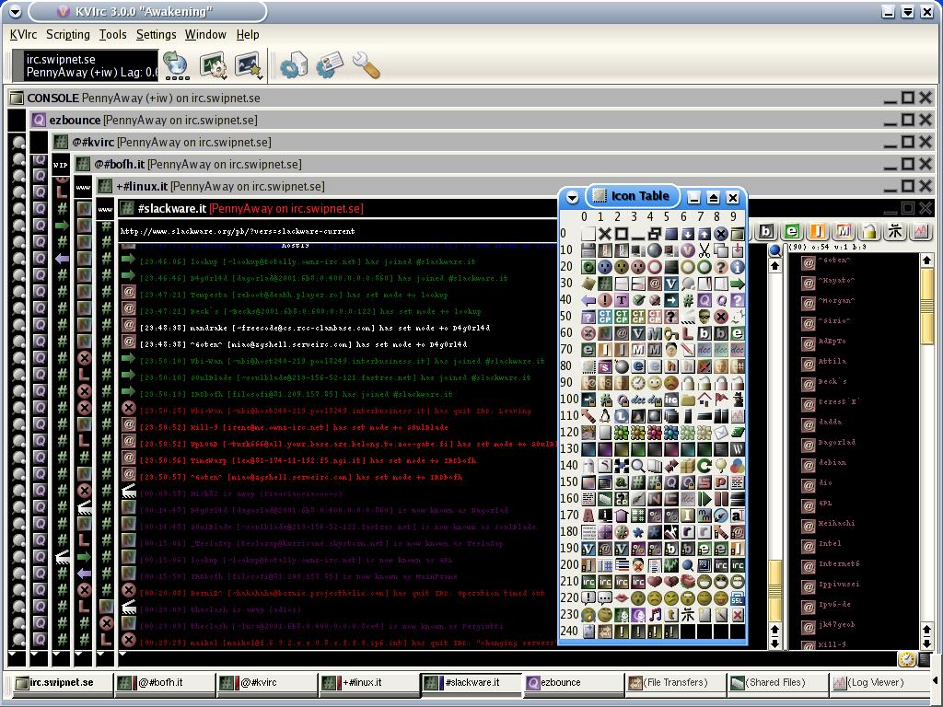
Task: Select the spy silhouette icon in the Icon Table
Action: pyautogui.click(x=738, y=400)
